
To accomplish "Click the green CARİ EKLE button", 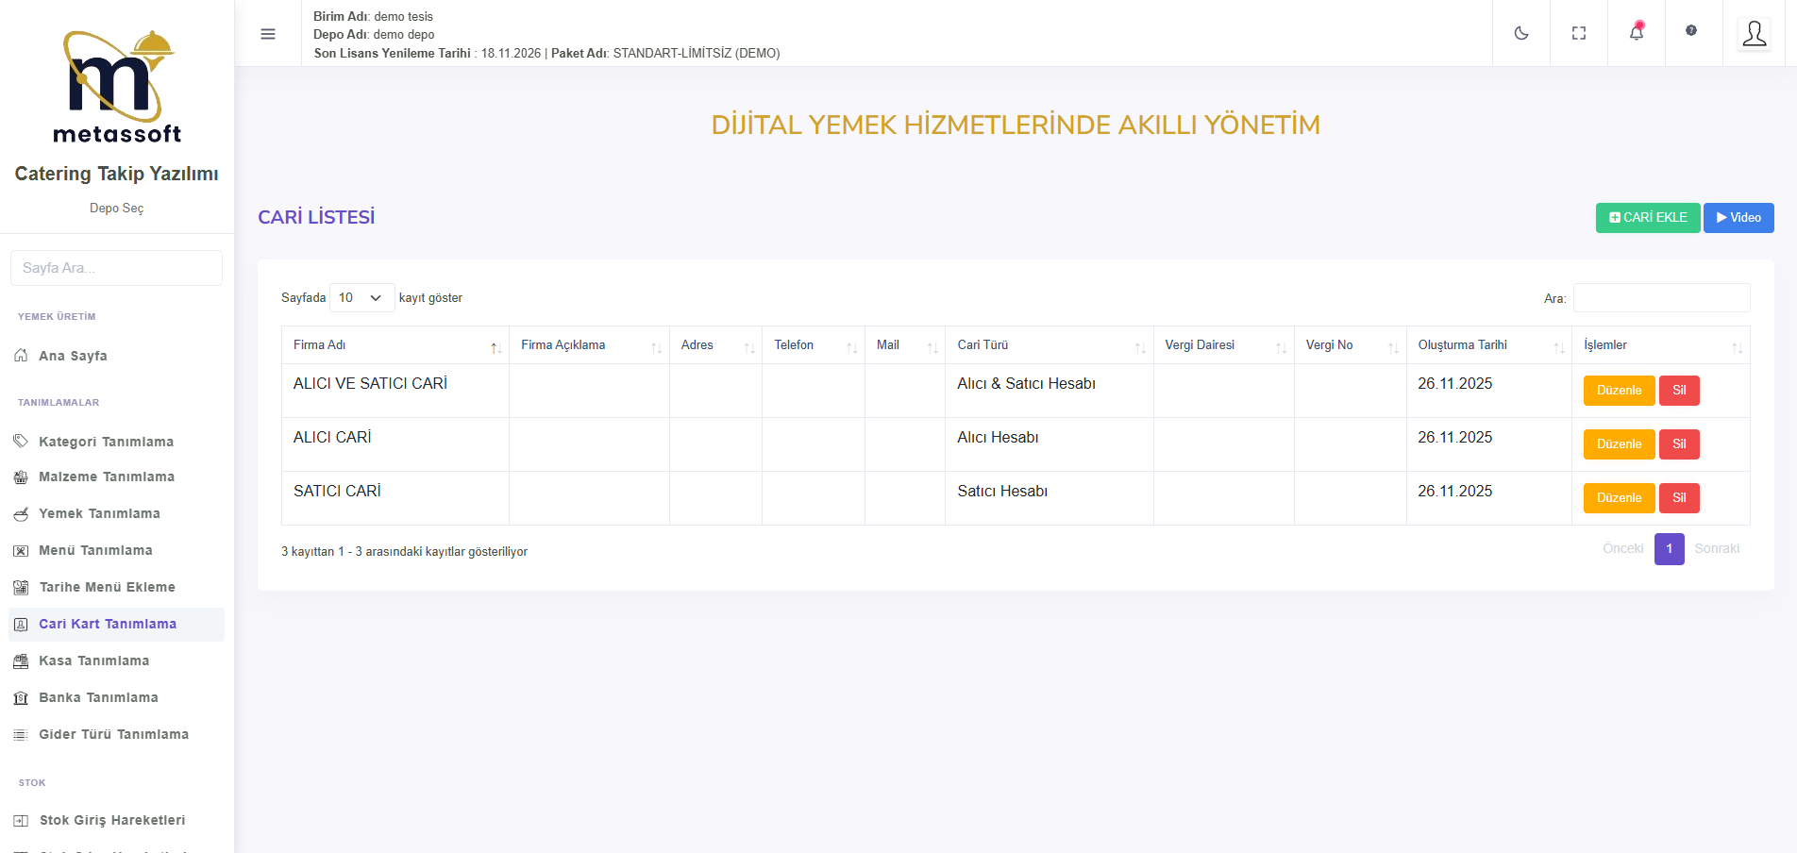I will (x=1647, y=218).
